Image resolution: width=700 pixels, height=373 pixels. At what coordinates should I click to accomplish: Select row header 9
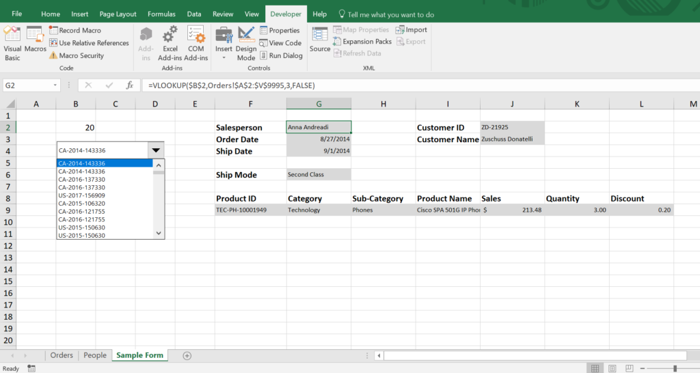pos(8,210)
